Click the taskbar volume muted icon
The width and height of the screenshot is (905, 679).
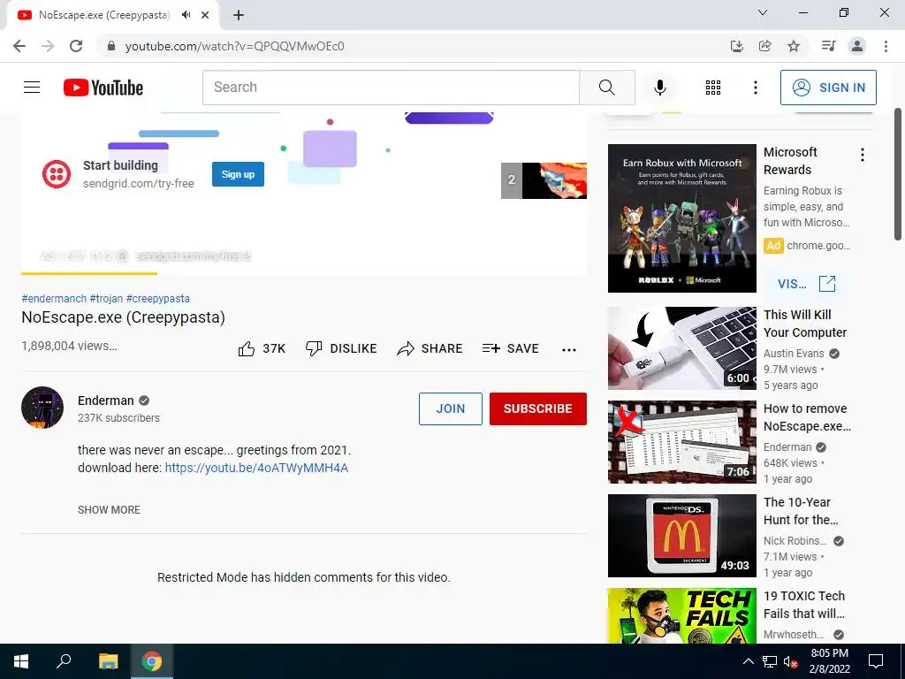[790, 661]
